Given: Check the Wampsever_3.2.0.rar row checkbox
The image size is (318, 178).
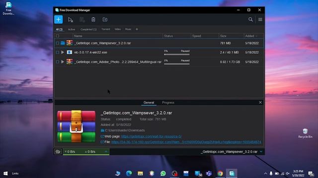Looking at the screenshot, I should click(x=58, y=43).
